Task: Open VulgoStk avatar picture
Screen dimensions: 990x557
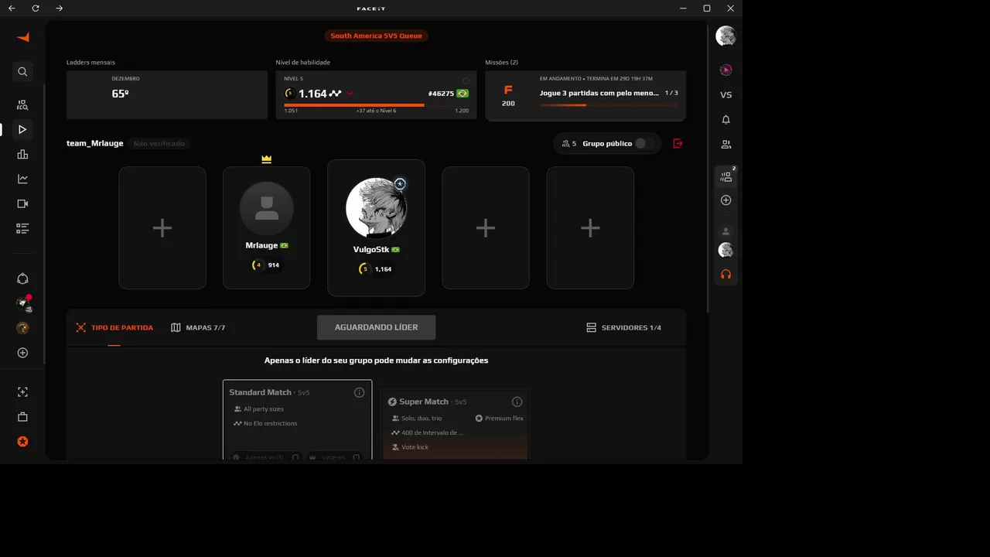Action: point(376,207)
